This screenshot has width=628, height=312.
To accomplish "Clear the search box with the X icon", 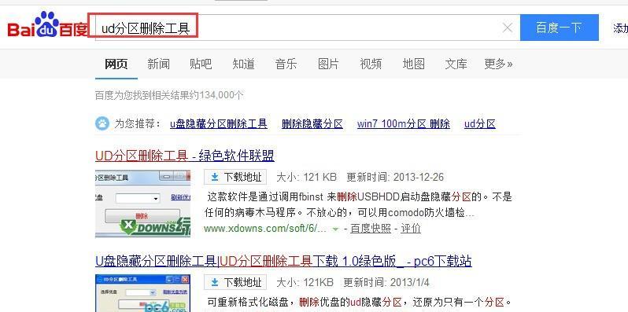I will [507, 28].
